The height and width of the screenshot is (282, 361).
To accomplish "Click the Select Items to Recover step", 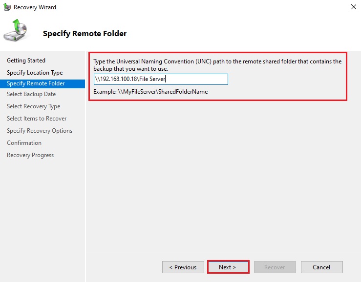I will [x=37, y=119].
